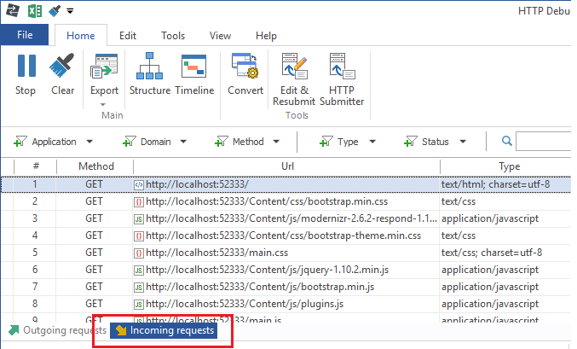Click the Type filter funnel icon

(x=326, y=141)
